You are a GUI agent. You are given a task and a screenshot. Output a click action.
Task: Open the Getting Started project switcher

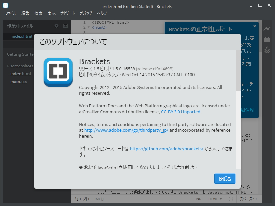click(x=21, y=54)
